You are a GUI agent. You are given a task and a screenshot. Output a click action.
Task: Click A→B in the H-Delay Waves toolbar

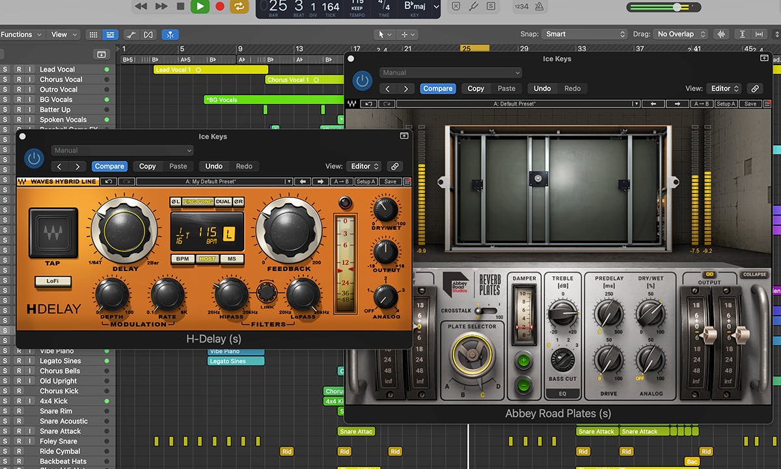[x=342, y=182]
